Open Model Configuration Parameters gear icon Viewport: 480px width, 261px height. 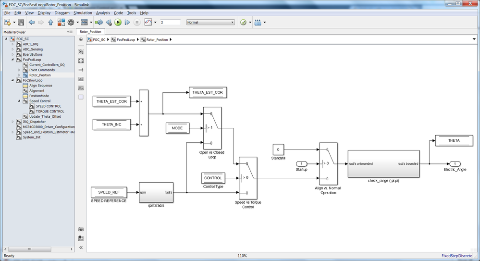click(x=71, y=23)
